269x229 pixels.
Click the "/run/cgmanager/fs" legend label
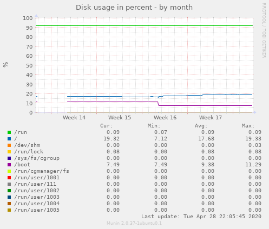pyautogui.click(x=42, y=171)
